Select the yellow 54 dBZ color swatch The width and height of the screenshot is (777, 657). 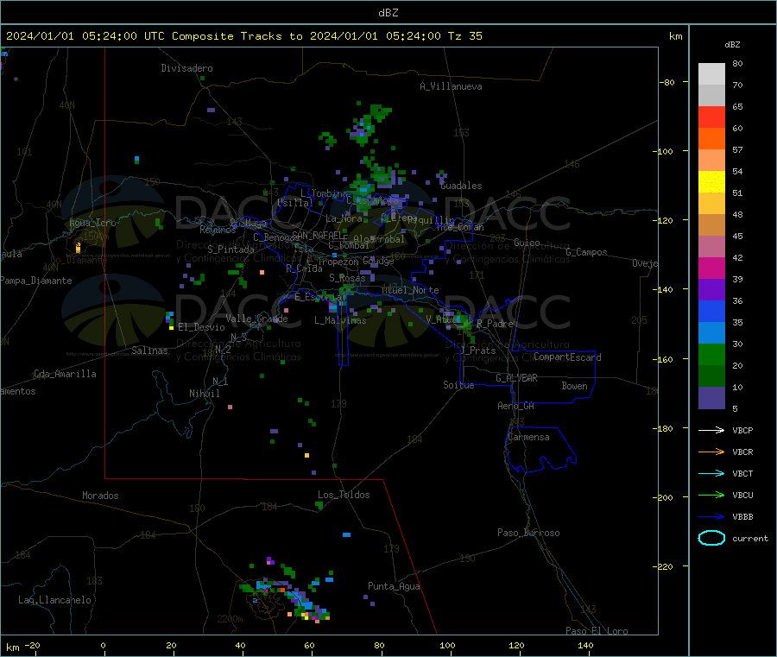(711, 182)
